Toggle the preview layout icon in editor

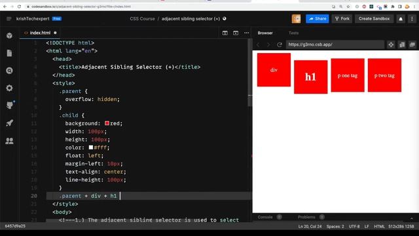(x=236, y=33)
